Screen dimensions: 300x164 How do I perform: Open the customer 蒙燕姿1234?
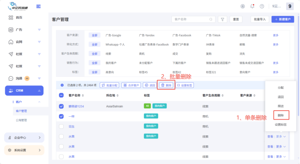point(76,106)
